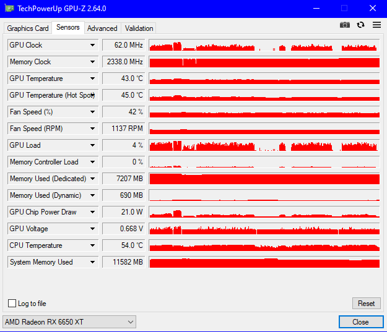The image size is (387, 332).
Task: Enable the Log to file checkbox
Action: (x=12, y=303)
